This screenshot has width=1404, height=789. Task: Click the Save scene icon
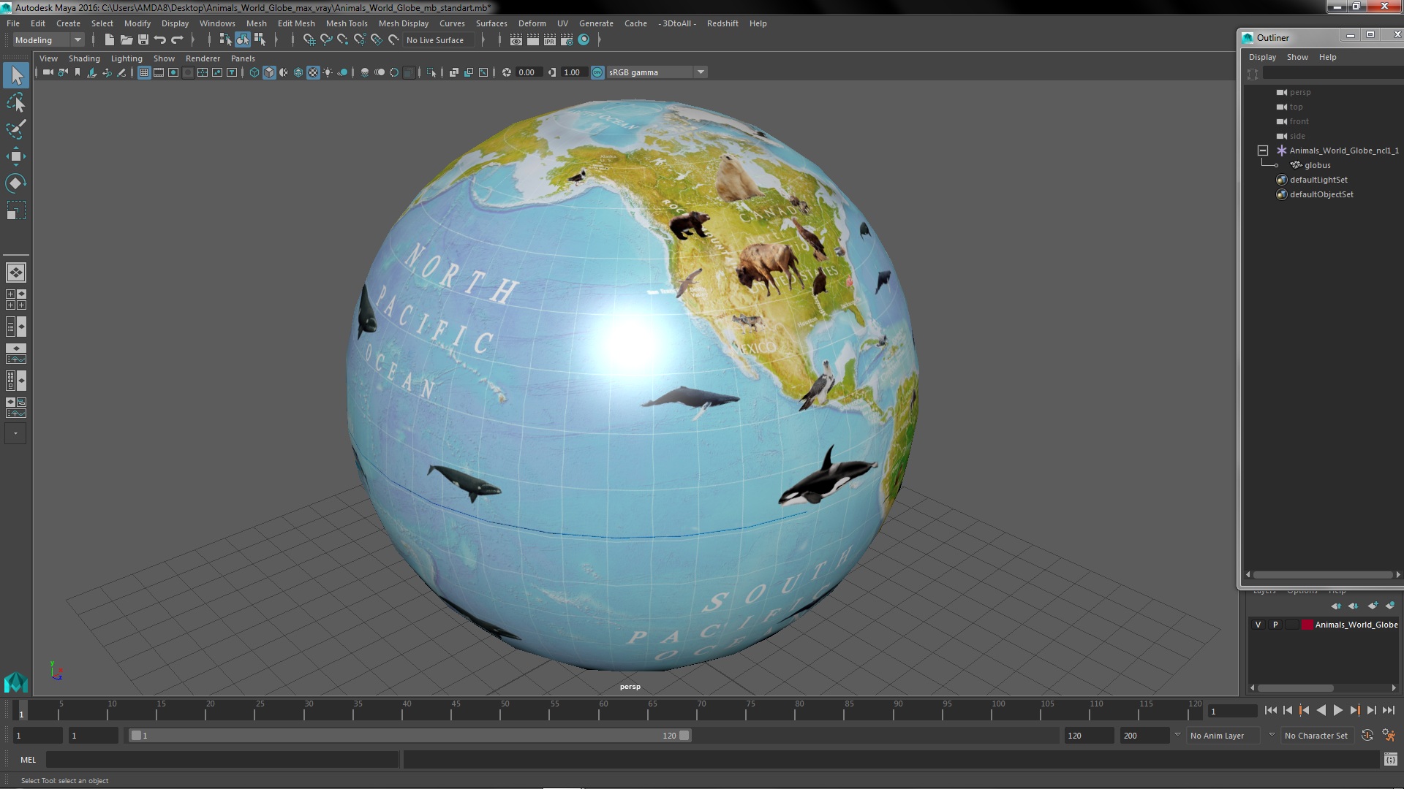pyautogui.click(x=143, y=40)
